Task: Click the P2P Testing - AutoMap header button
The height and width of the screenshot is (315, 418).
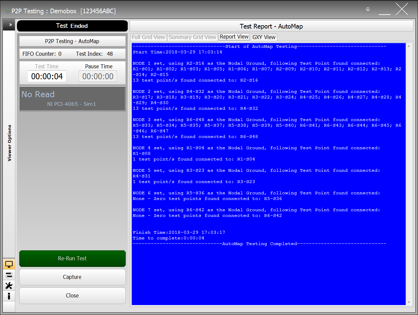Action: point(72,41)
